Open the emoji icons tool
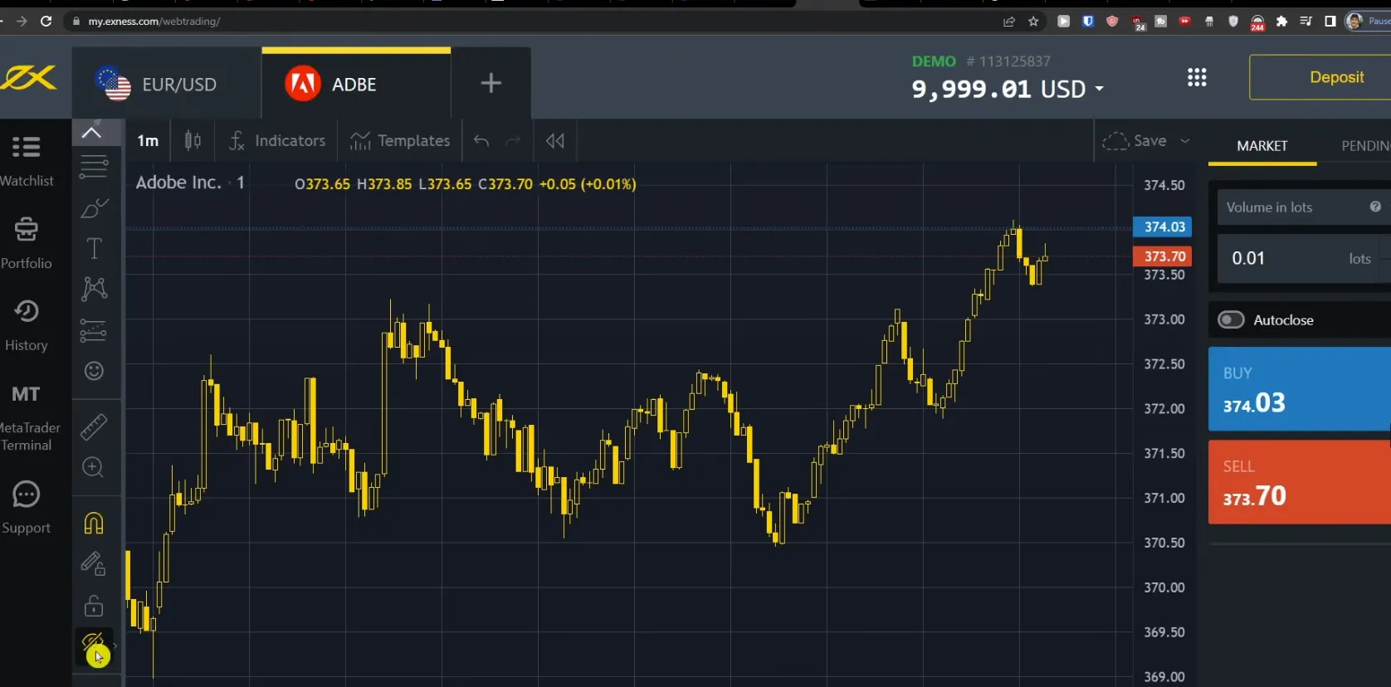Image resolution: width=1391 pixels, height=687 pixels. 94,371
